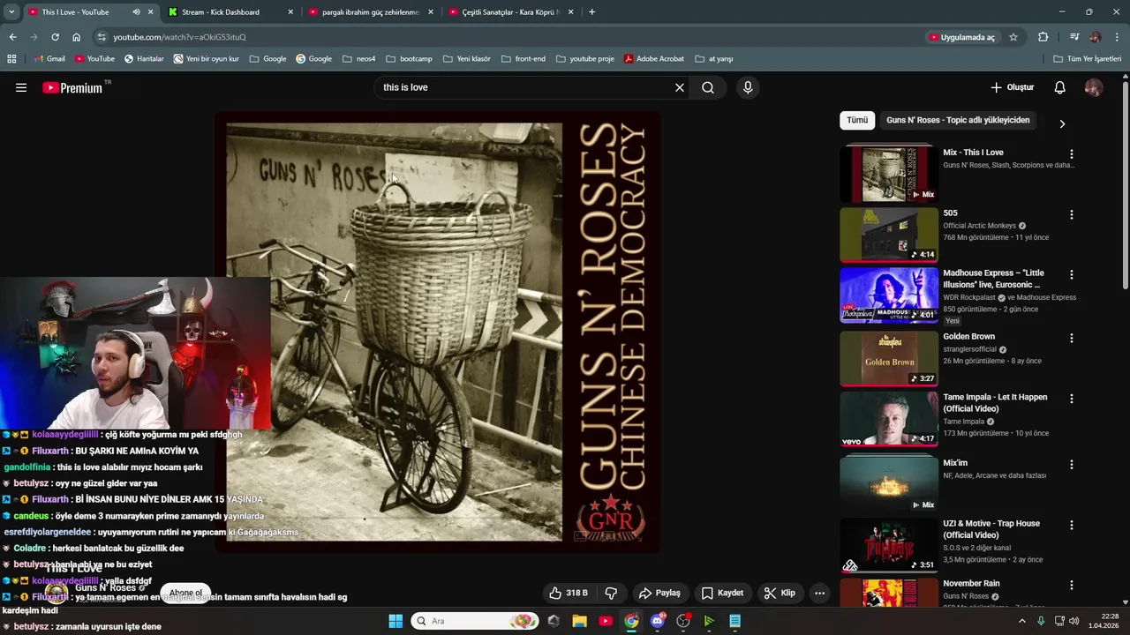Open the 'Mix - This I Love' thumbnail
The image size is (1130, 635).
[889, 174]
